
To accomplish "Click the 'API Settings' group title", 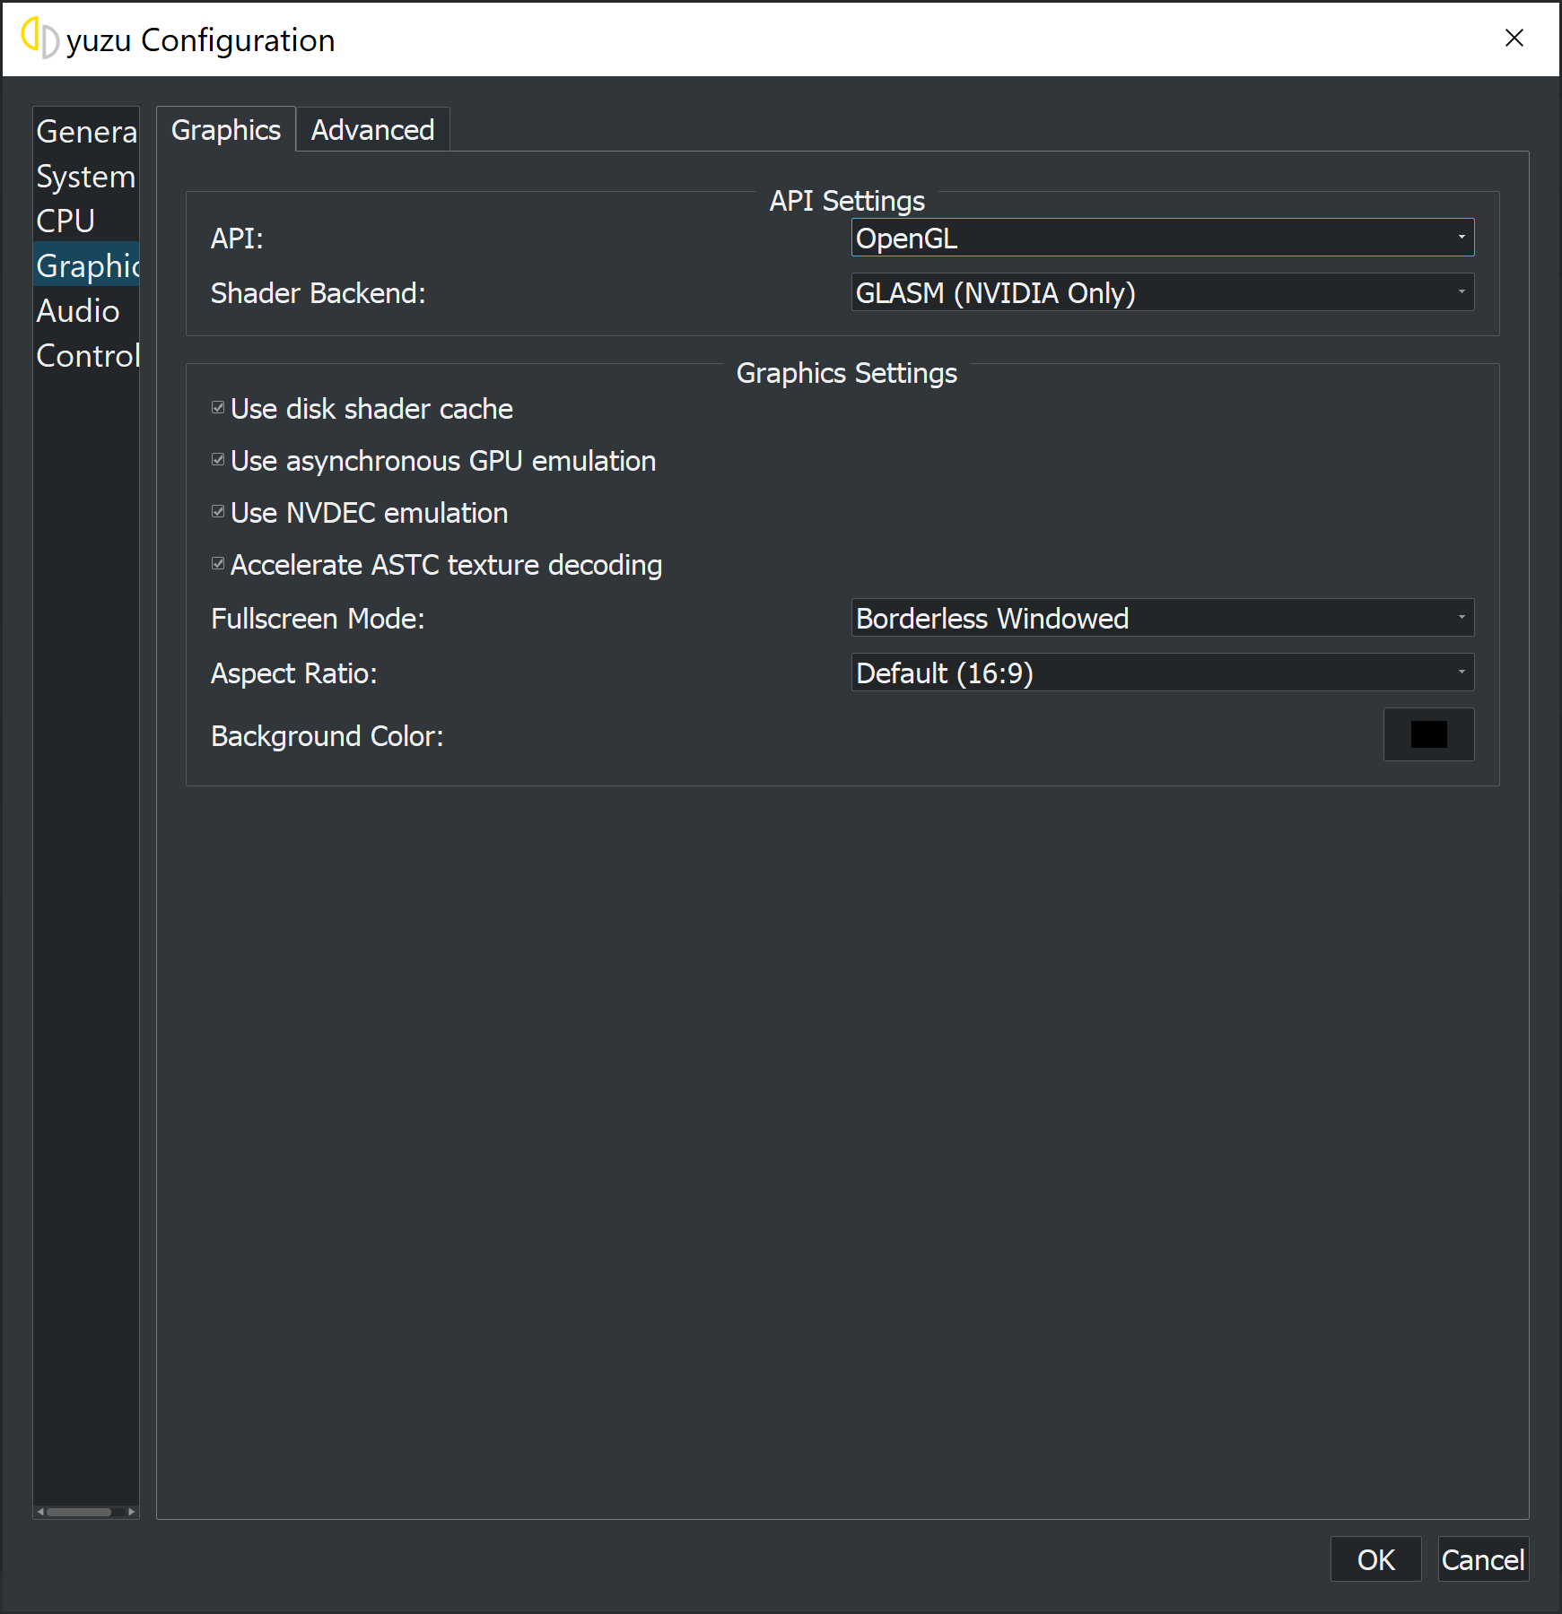I will [x=847, y=201].
